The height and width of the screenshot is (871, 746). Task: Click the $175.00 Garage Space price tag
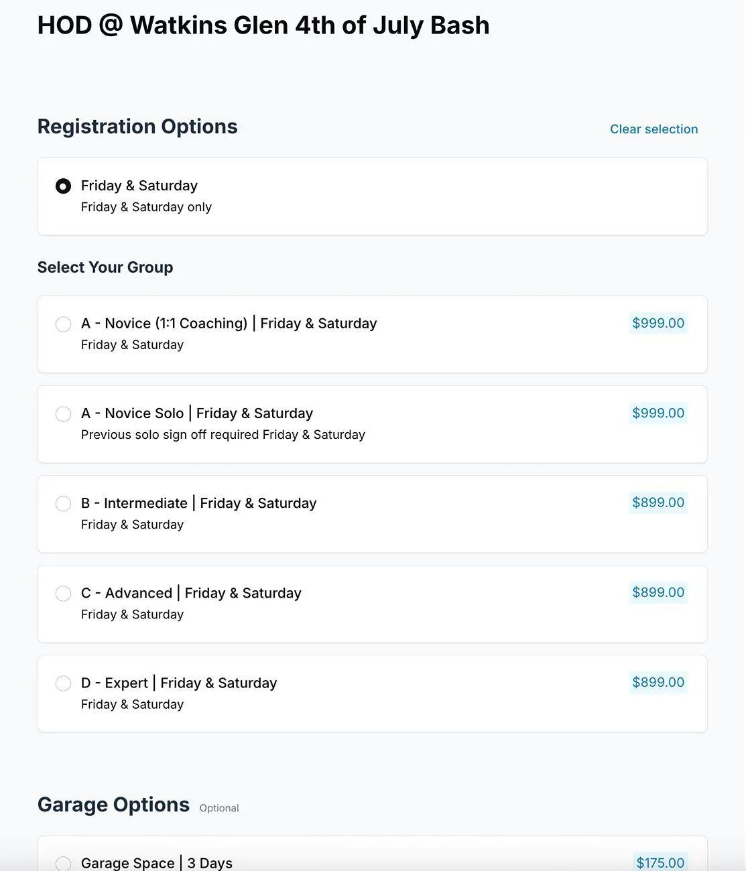(x=660, y=862)
